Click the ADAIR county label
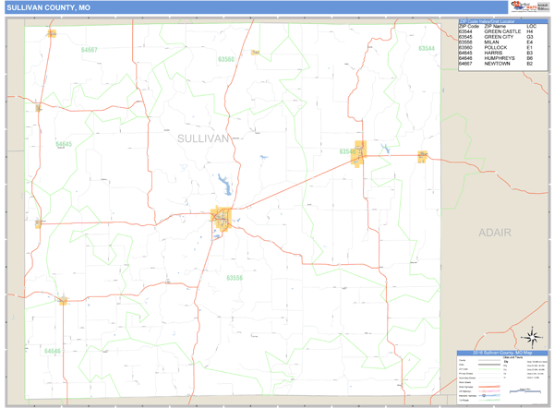554x408 pixels. click(x=494, y=233)
